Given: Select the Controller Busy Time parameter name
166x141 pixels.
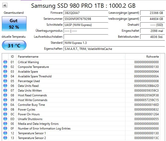Looking at the screenshot, I should click(x=31, y=105).
